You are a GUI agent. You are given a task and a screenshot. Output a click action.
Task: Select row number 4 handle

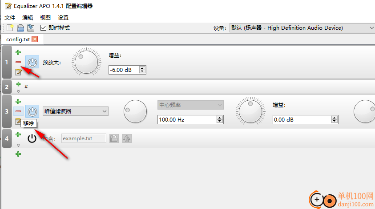click(7, 138)
